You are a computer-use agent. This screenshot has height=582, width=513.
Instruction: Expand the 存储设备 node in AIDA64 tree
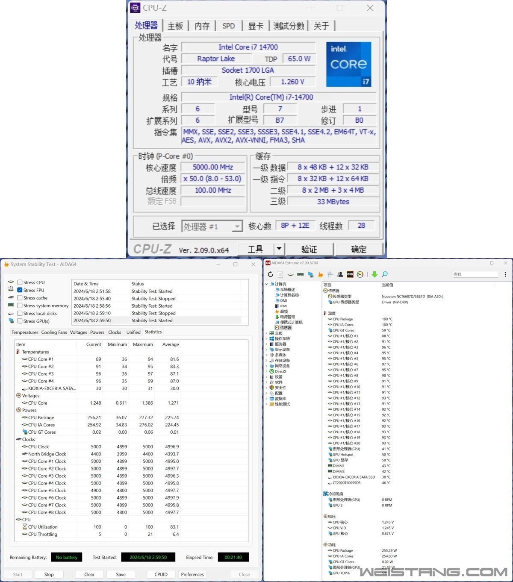(266, 360)
